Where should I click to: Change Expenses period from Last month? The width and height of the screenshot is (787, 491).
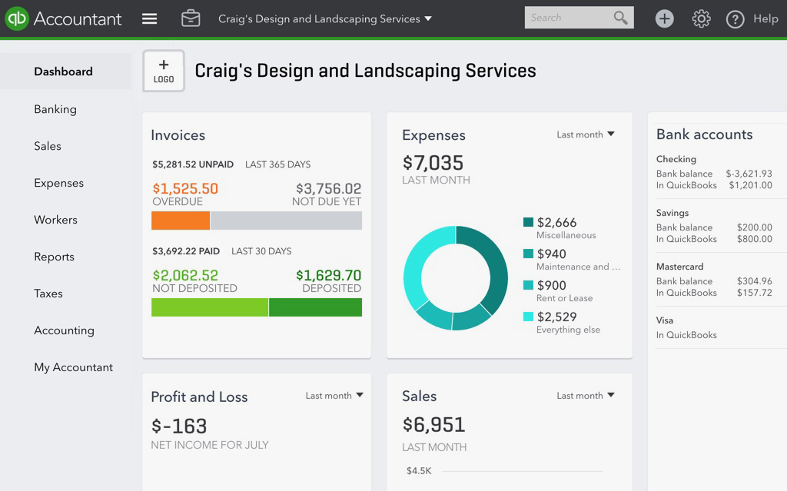tap(585, 134)
